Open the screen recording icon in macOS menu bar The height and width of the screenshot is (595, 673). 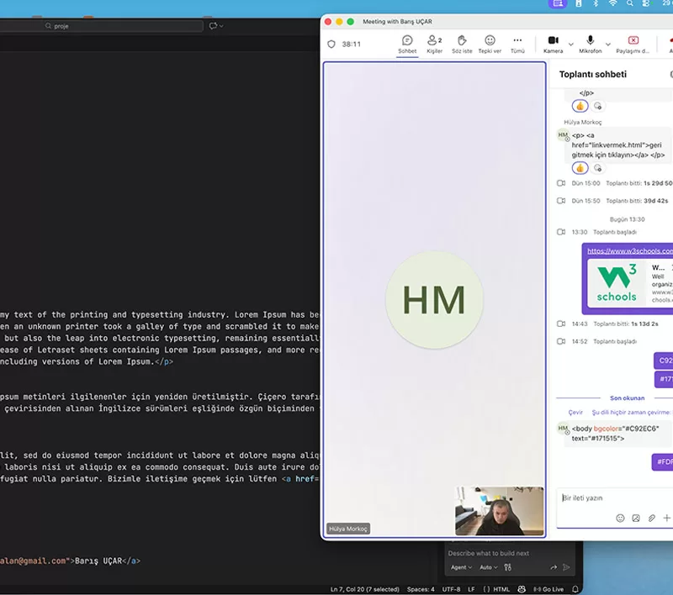558,3
